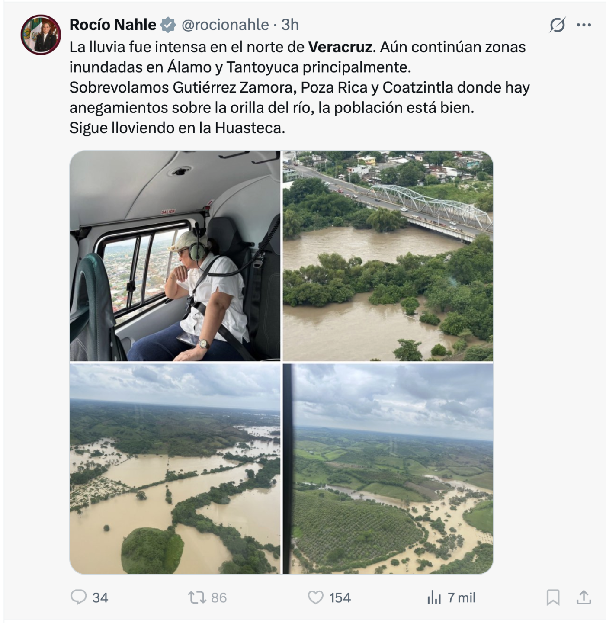The height and width of the screenshot is (623, 606).
Task: Click the Grok explain-post icon
Action: [x=557, y=25]
